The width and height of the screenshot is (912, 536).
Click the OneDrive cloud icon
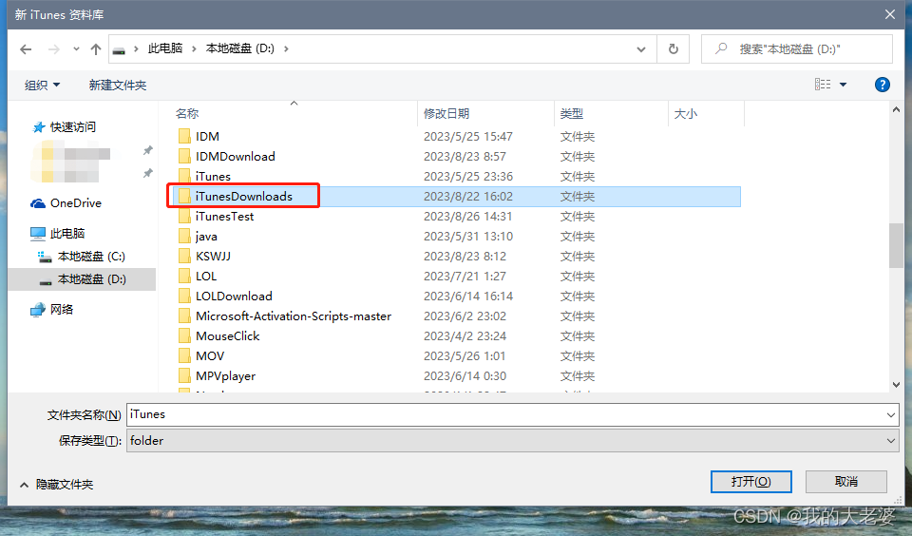click(38, 203)
